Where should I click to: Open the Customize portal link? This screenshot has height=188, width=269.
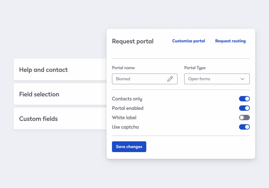click(188, 41)
